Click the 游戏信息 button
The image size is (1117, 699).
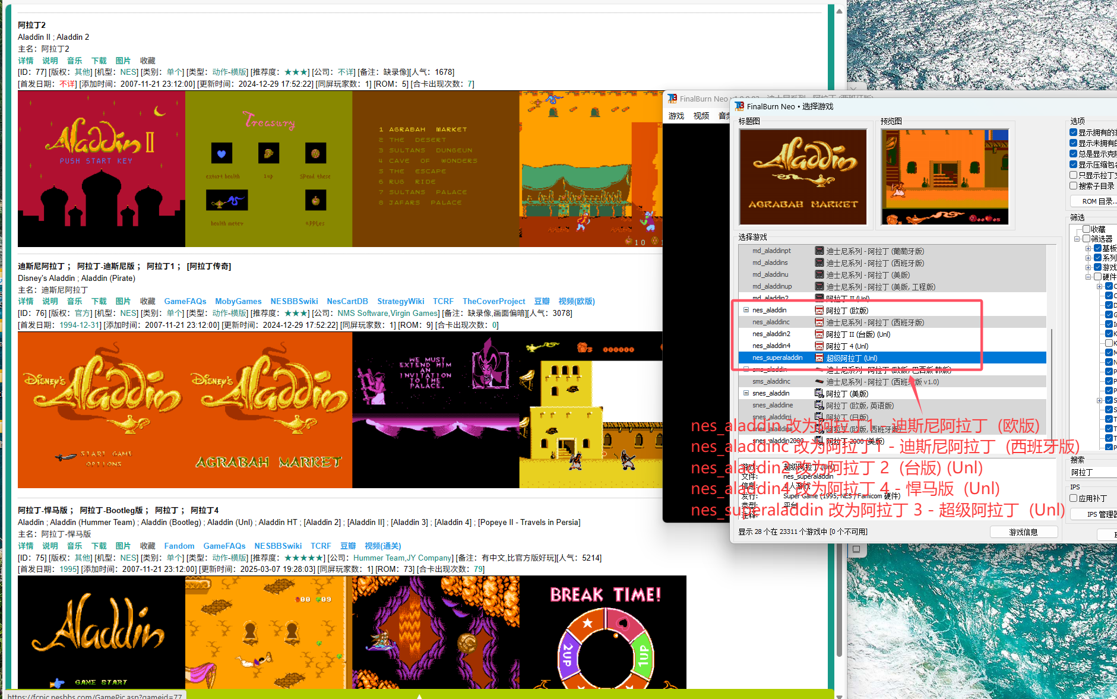click(1024, 532)
